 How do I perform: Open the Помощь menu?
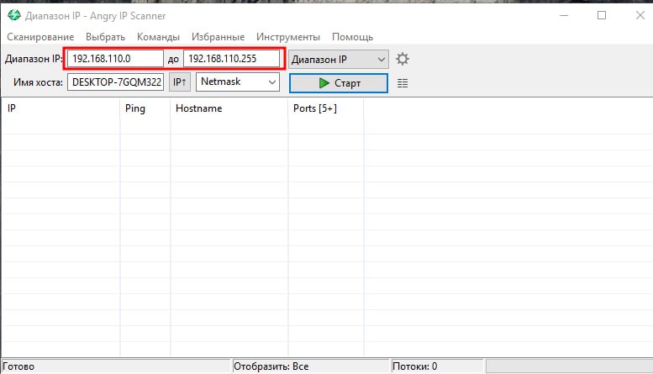pos(352,37)
